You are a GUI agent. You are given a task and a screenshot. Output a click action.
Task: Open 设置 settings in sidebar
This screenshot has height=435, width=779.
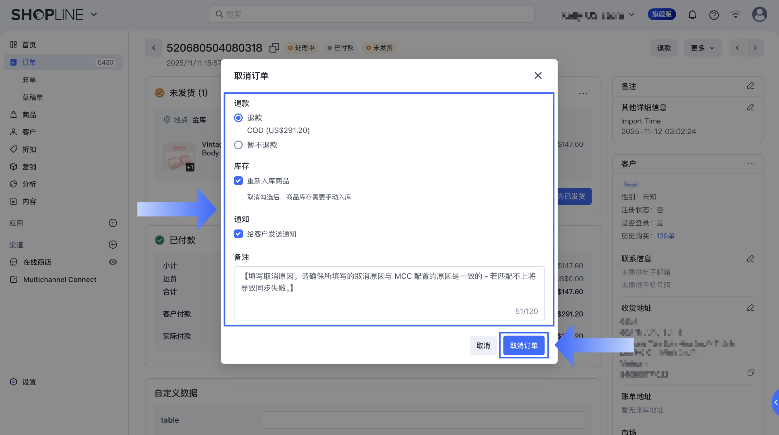29,382
